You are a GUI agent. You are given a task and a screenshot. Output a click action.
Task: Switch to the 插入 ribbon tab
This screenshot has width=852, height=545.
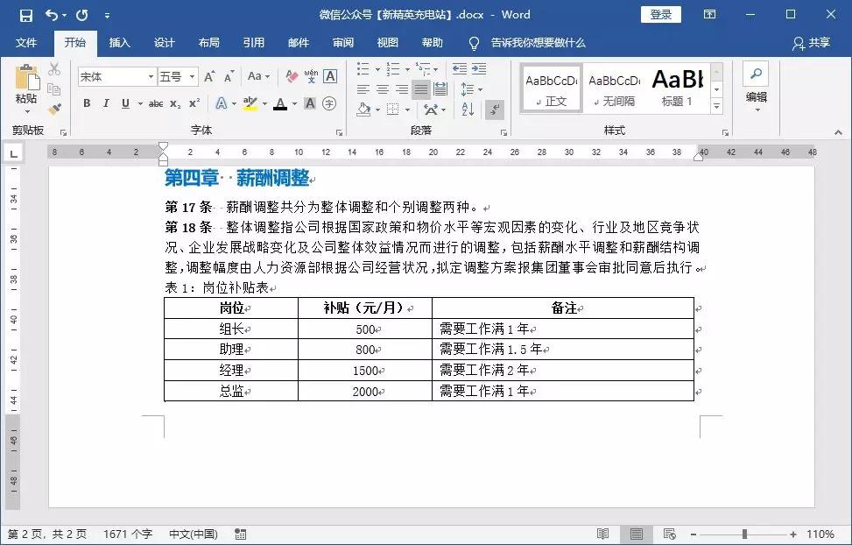[119, 42]
